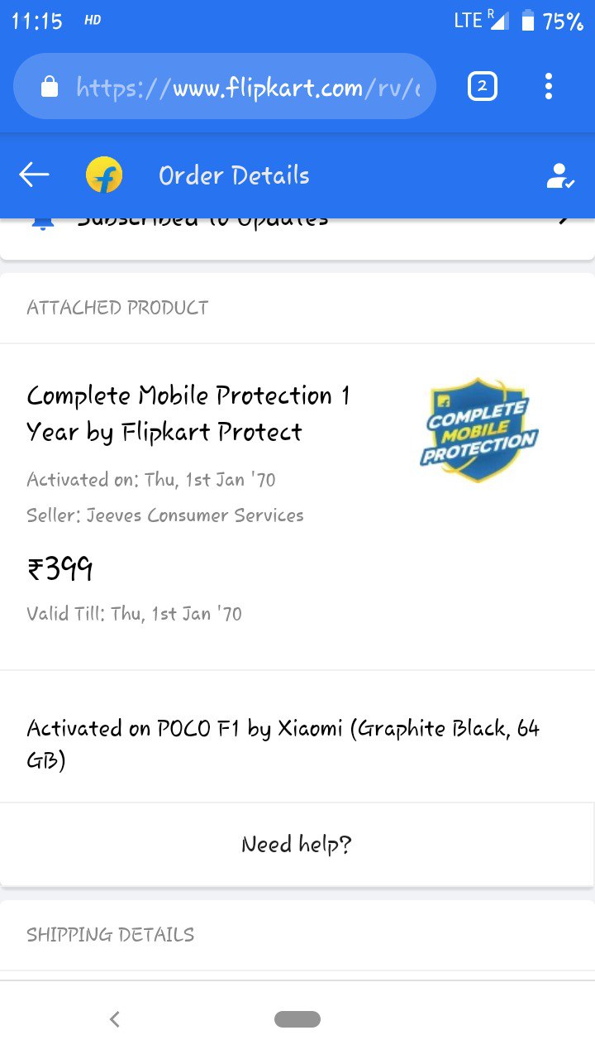
Task: Tap the bell icon for subscribed updates
Action: click(x=43, y=222)
